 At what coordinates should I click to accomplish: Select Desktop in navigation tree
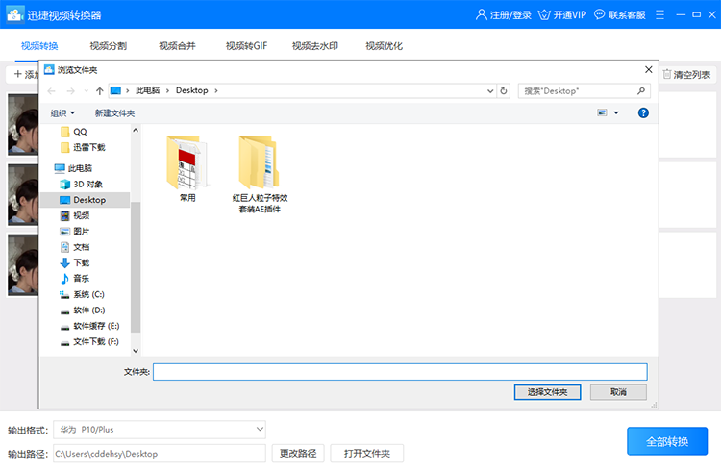85,200
